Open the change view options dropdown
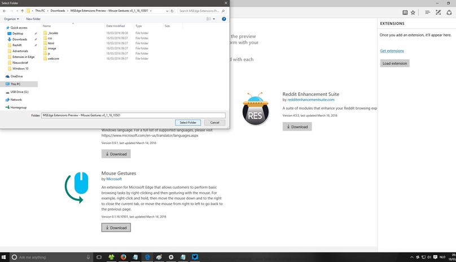Screen dimensions: 456x262 (214, 19)
